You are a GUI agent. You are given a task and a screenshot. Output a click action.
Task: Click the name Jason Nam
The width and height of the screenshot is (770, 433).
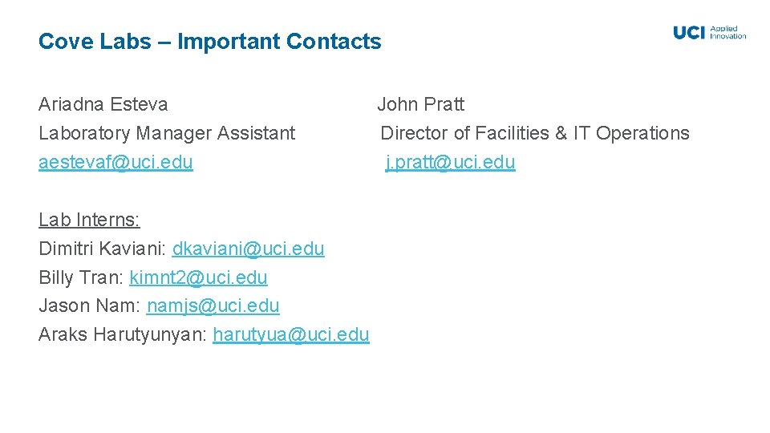tap(88, 306)
